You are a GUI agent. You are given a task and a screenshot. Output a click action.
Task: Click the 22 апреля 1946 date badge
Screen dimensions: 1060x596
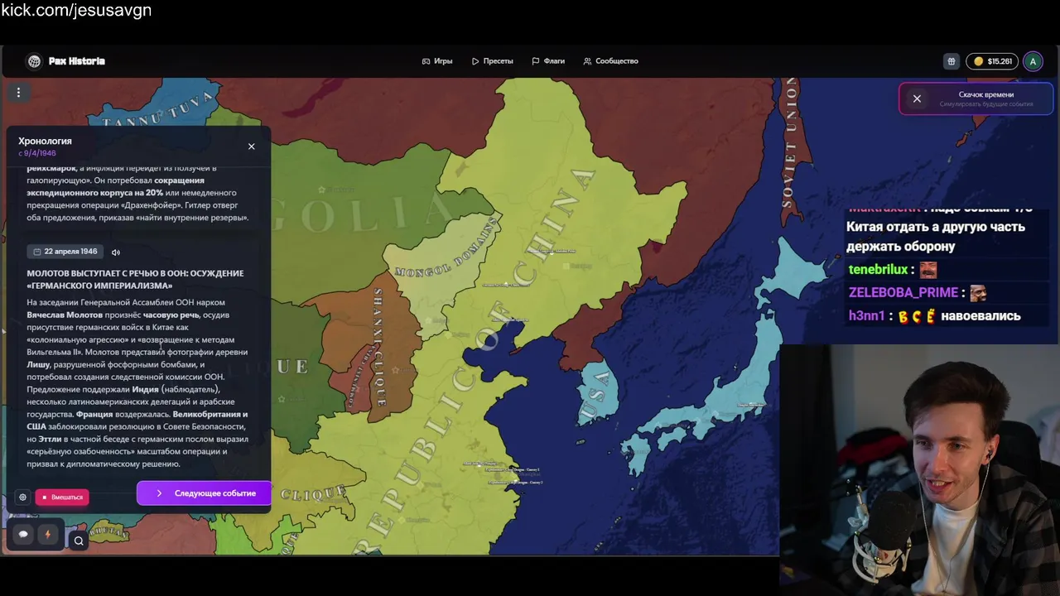tap(65, 252)
